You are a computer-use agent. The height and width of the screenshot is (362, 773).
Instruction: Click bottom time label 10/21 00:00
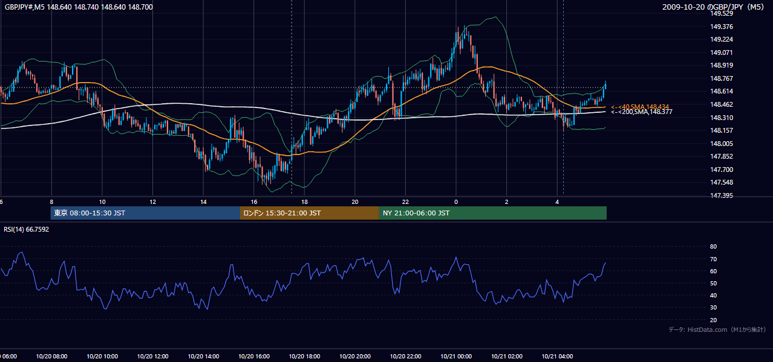point(455,357)
